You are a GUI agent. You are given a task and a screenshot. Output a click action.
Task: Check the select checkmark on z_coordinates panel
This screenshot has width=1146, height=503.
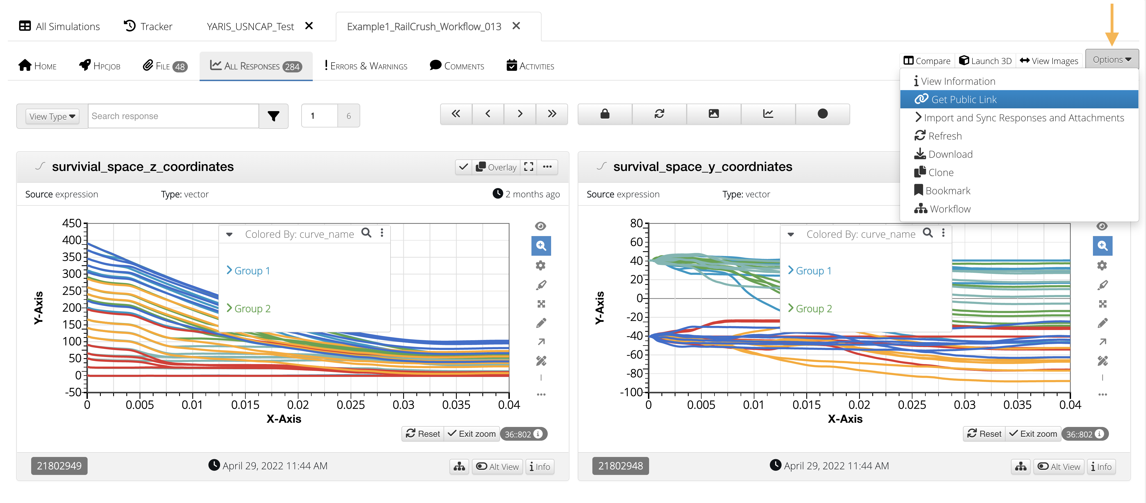pyautogui.click(x=463, y=167)
